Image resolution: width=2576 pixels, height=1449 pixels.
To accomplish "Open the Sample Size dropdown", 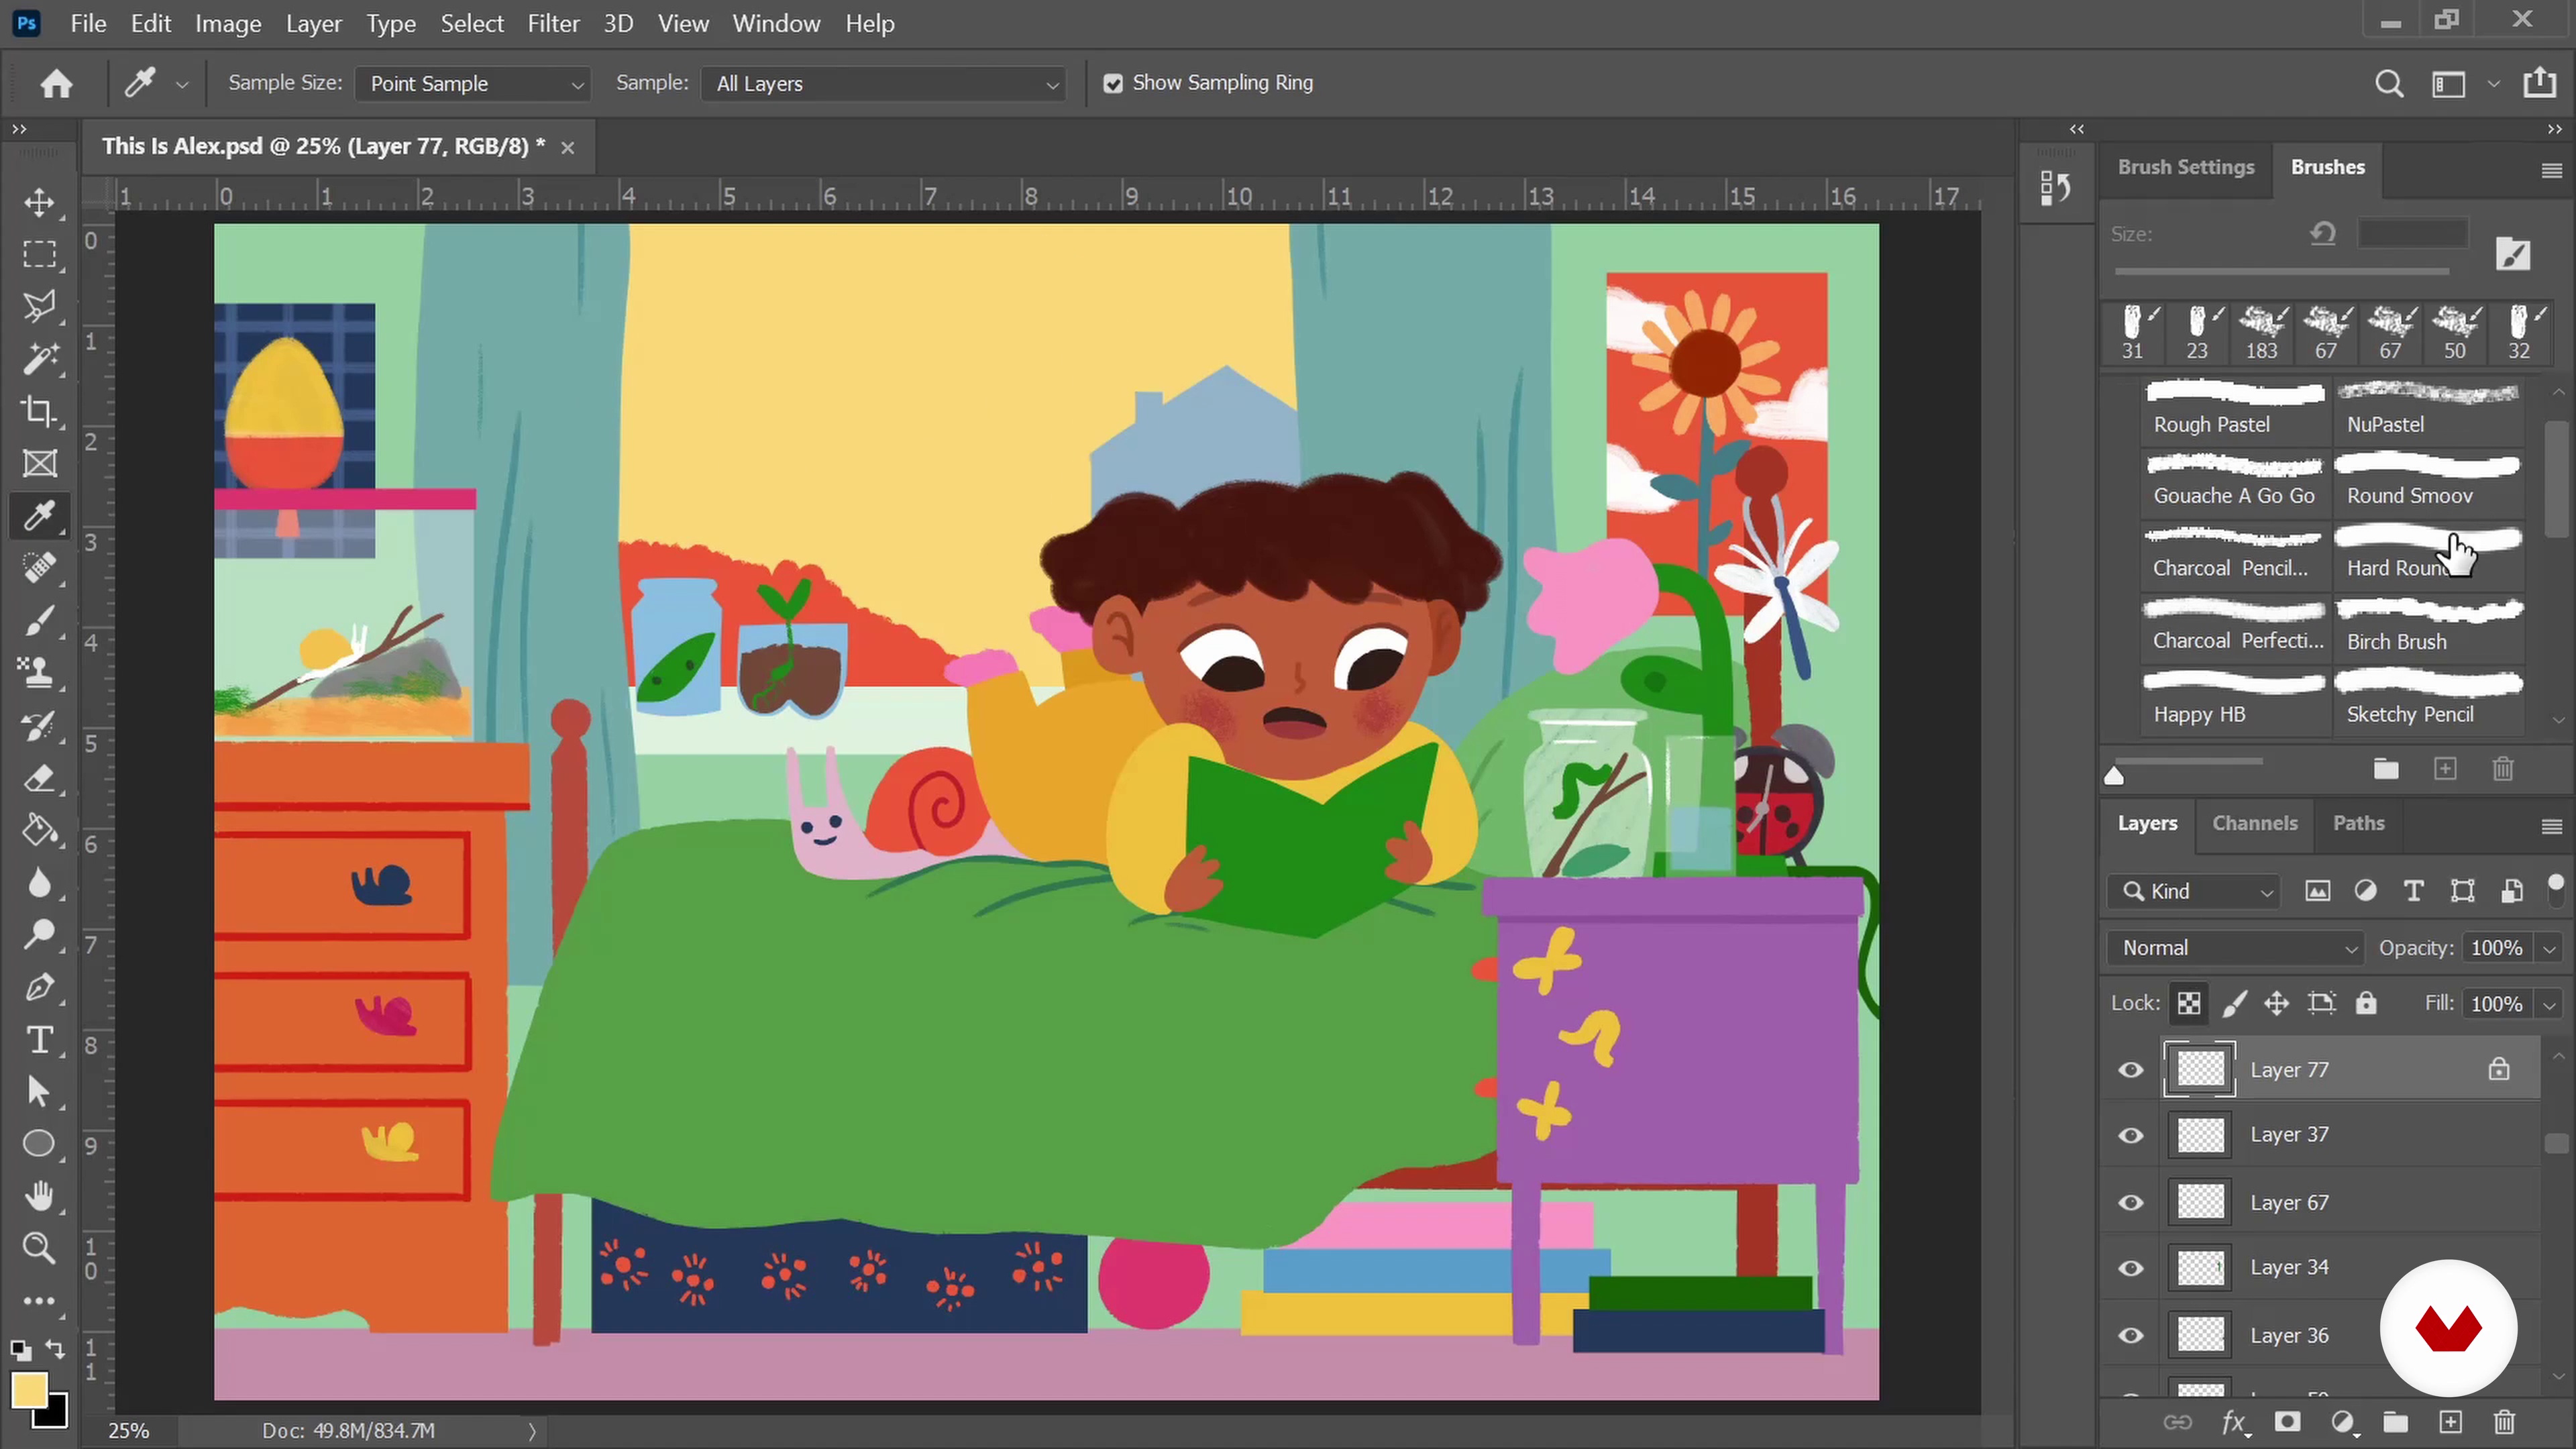I will pos(473,84).
